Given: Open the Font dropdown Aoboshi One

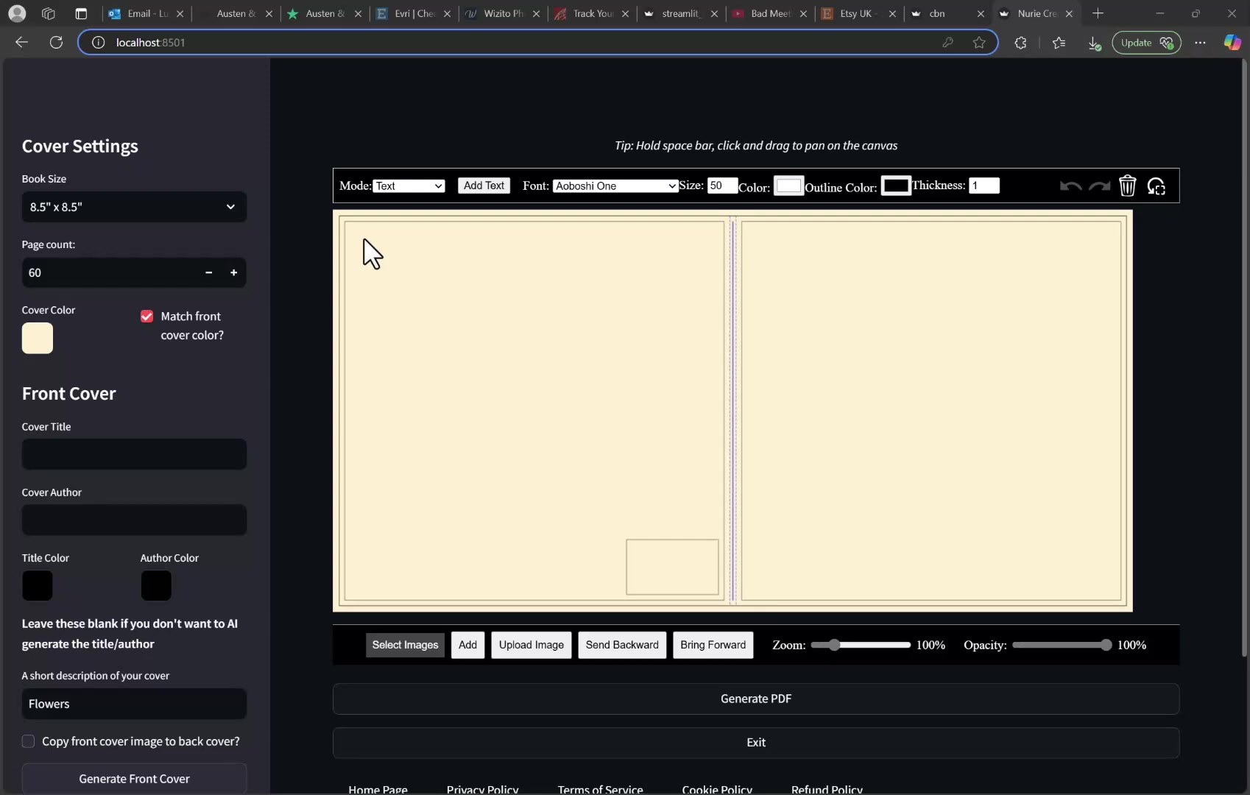Looking at the screenshot, I should coord(615,186).
